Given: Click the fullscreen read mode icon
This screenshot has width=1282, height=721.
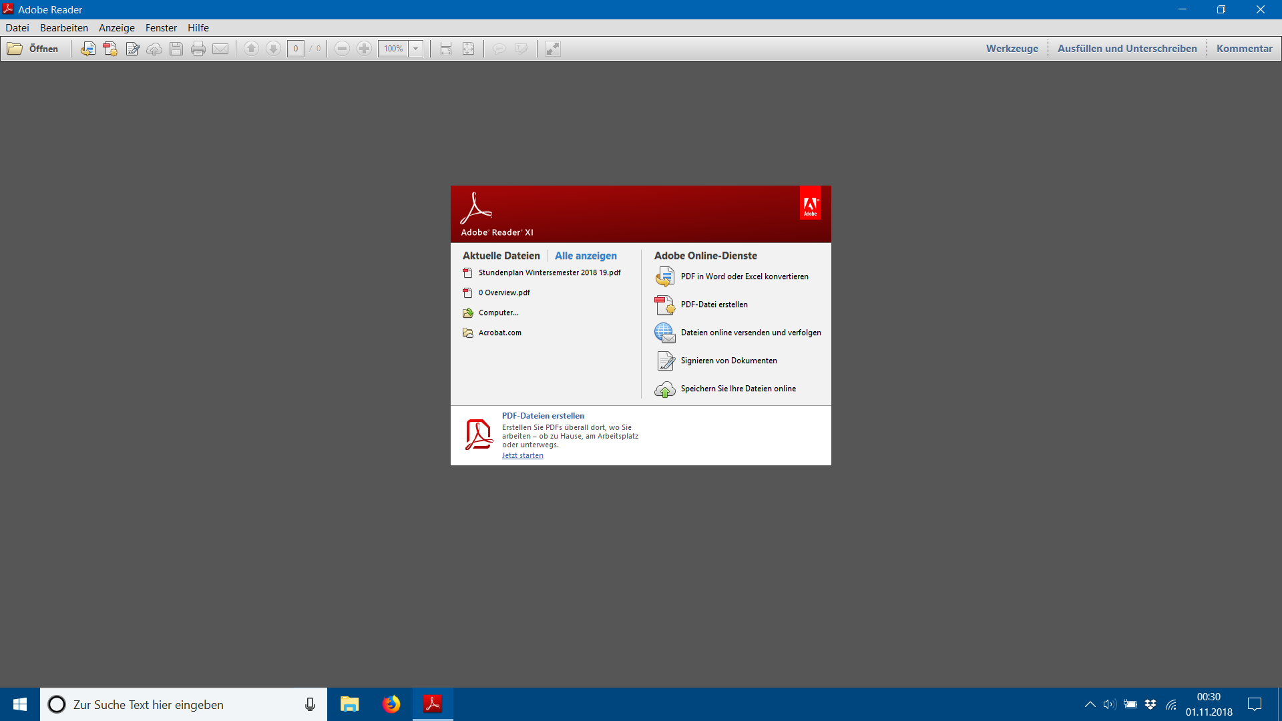Looking at the screenshot, I should (553, 49).
